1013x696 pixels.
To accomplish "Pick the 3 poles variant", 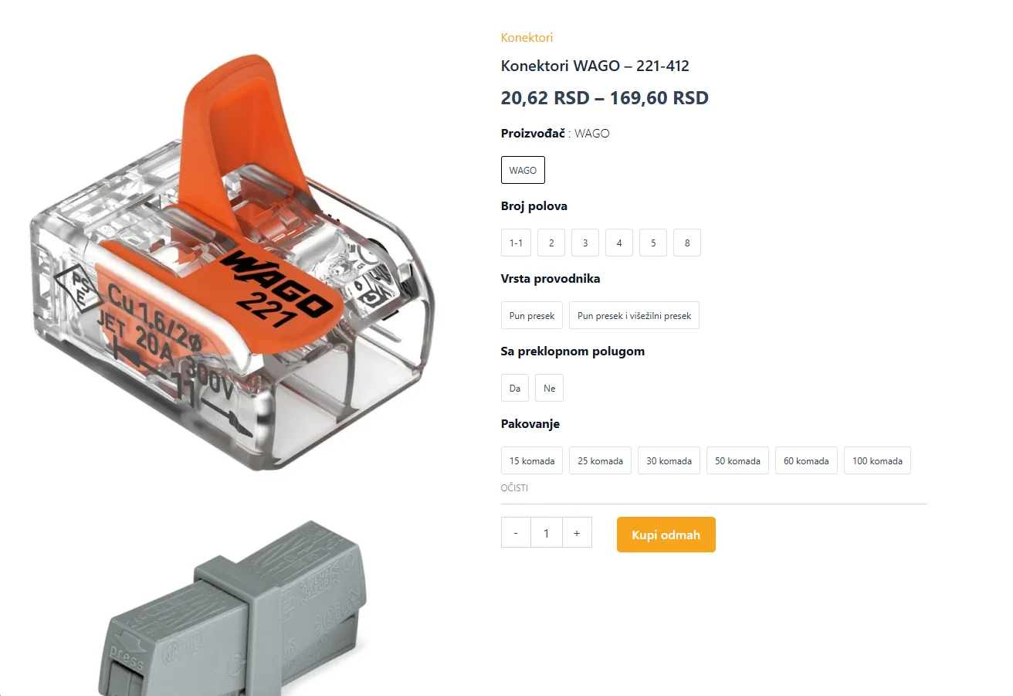I will point(585,243).
